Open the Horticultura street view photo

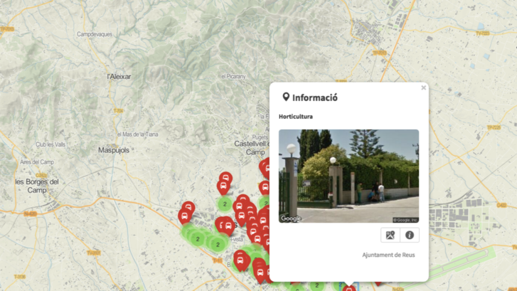click(349, 176)
